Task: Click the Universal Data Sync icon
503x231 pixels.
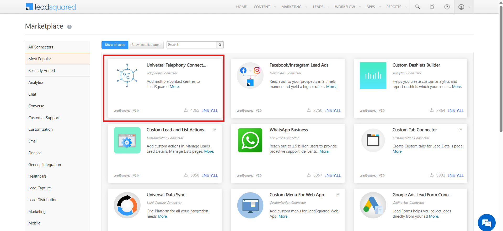Action: click(127, 205)
